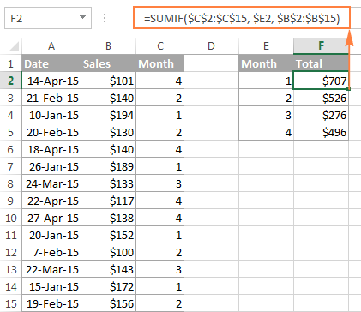Select cell with date 15-Jan-15
Viewport: 361px width, 312px height.
[x=51, y=286]
